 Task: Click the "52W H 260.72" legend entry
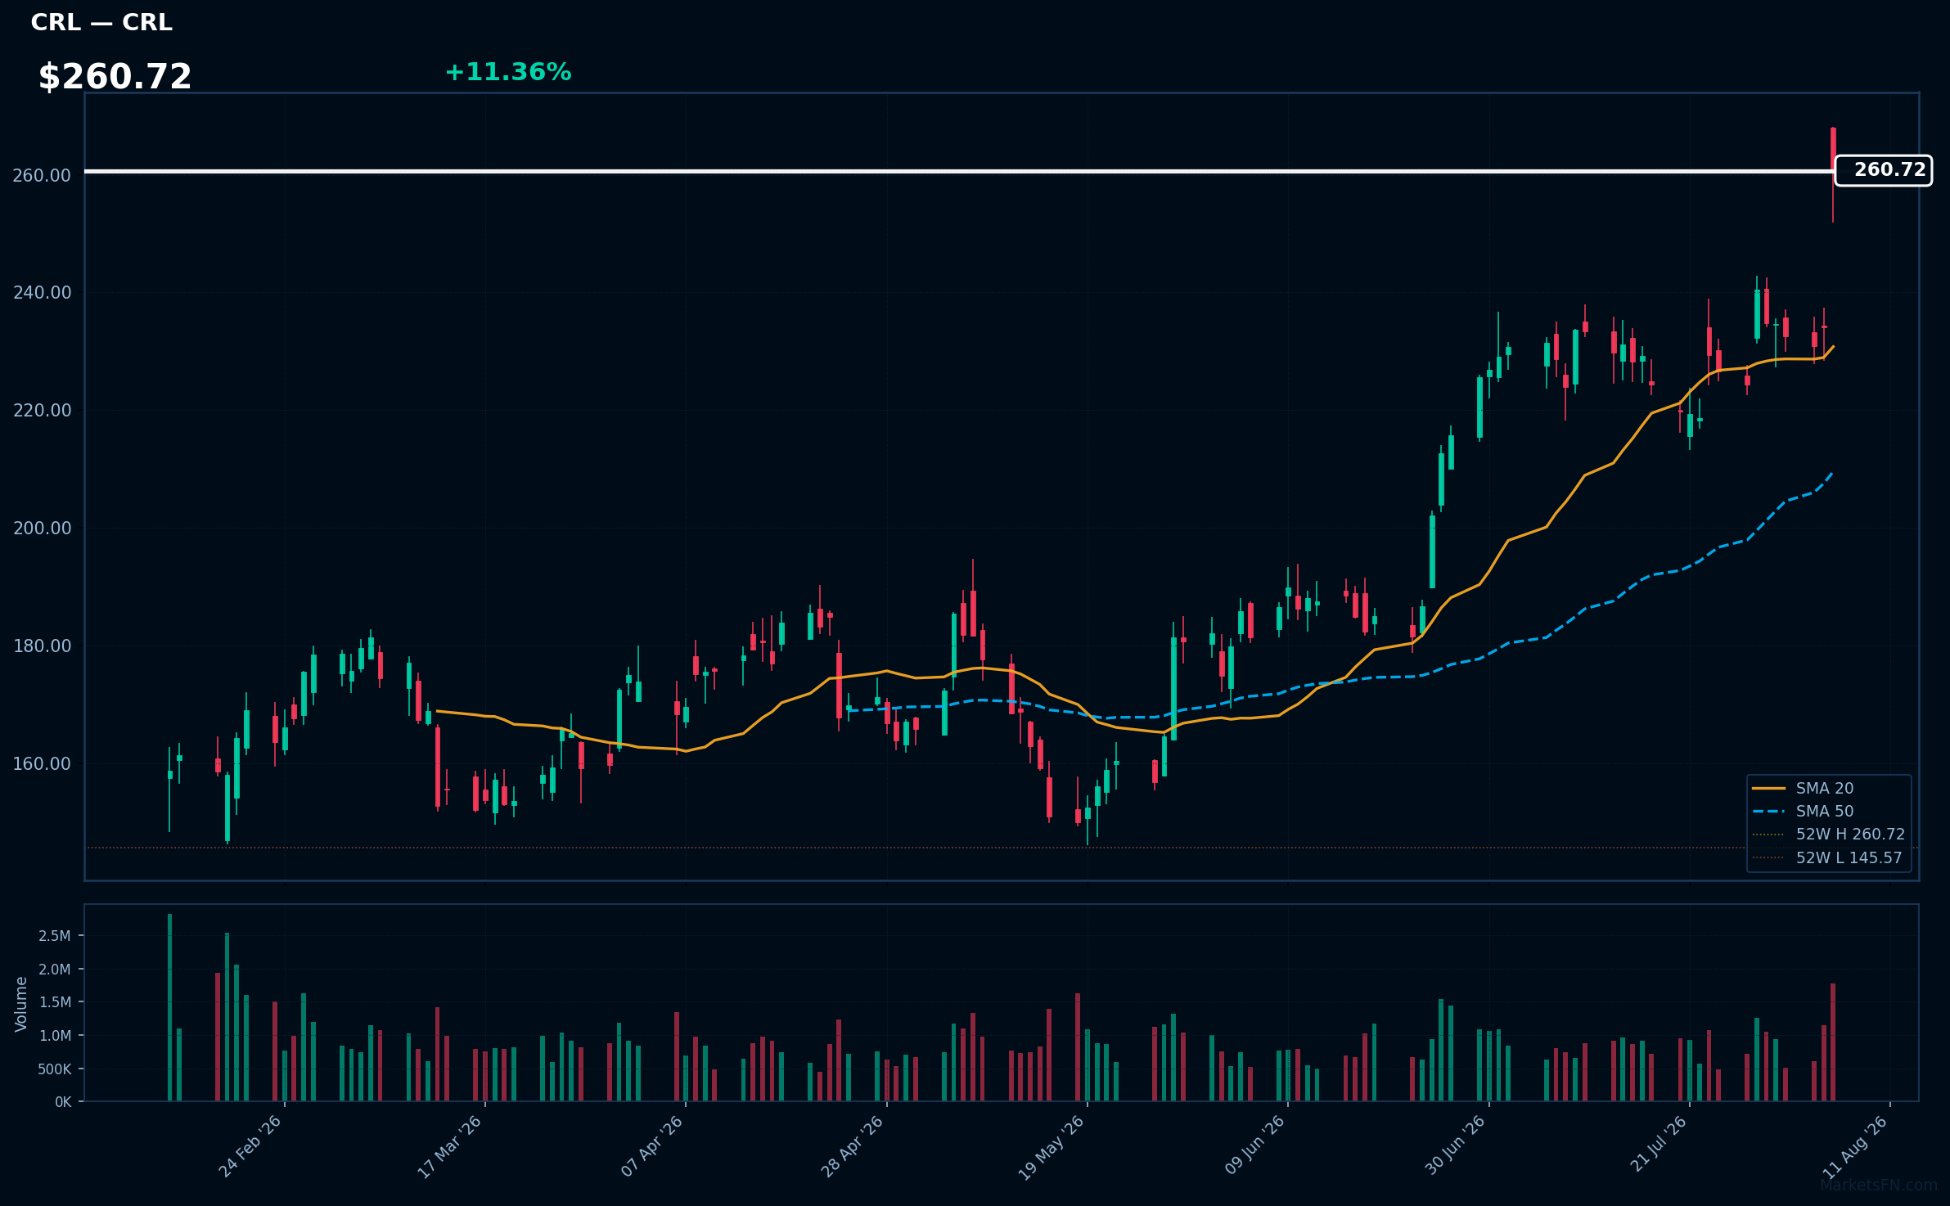tap(1828, 834)
